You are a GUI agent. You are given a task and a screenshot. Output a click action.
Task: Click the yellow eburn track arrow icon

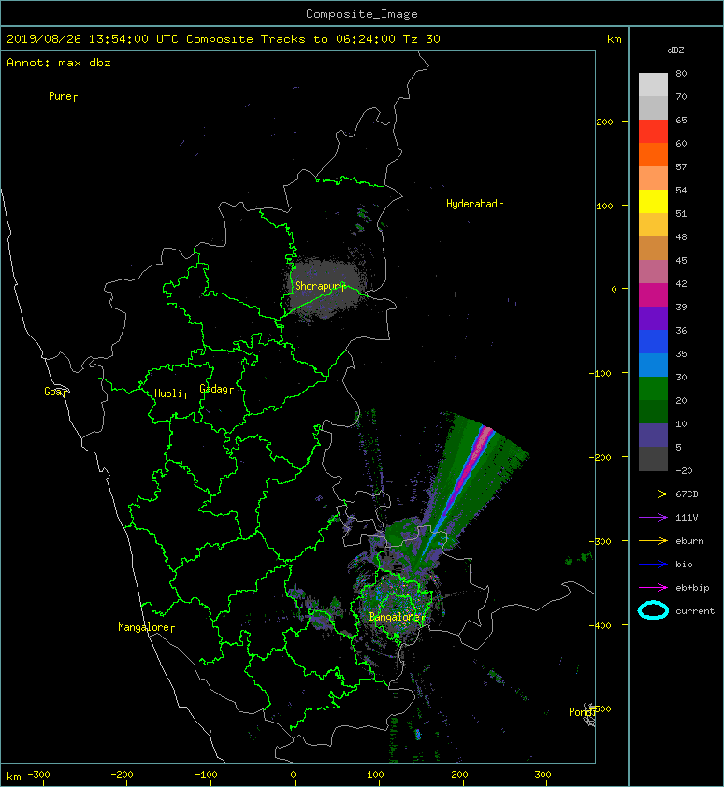pos(653,540)
